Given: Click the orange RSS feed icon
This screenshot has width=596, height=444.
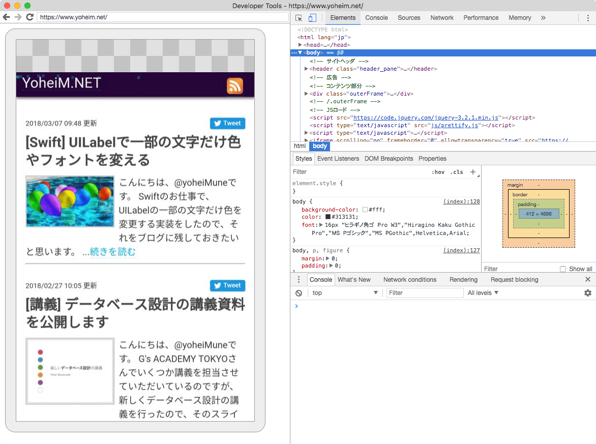Looking at the screenshot, I should (x=234, y=85).
